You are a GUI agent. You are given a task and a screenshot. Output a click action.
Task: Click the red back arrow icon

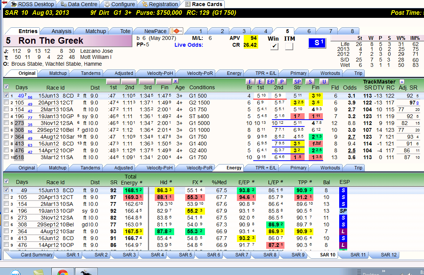[x=4, y=2]
